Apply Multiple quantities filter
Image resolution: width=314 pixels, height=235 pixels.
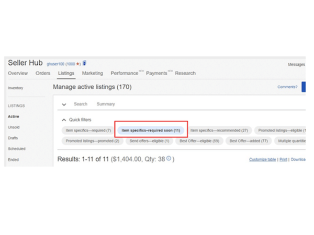[x=290, y=141]
